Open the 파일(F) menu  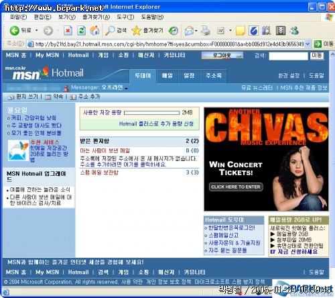19,17
